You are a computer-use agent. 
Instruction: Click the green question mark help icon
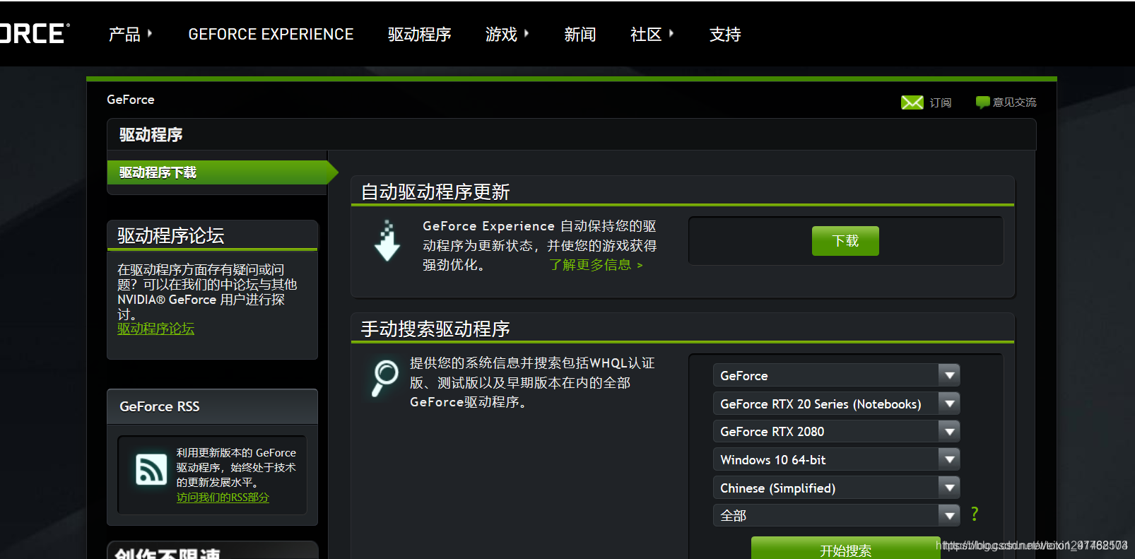[975, 514]
